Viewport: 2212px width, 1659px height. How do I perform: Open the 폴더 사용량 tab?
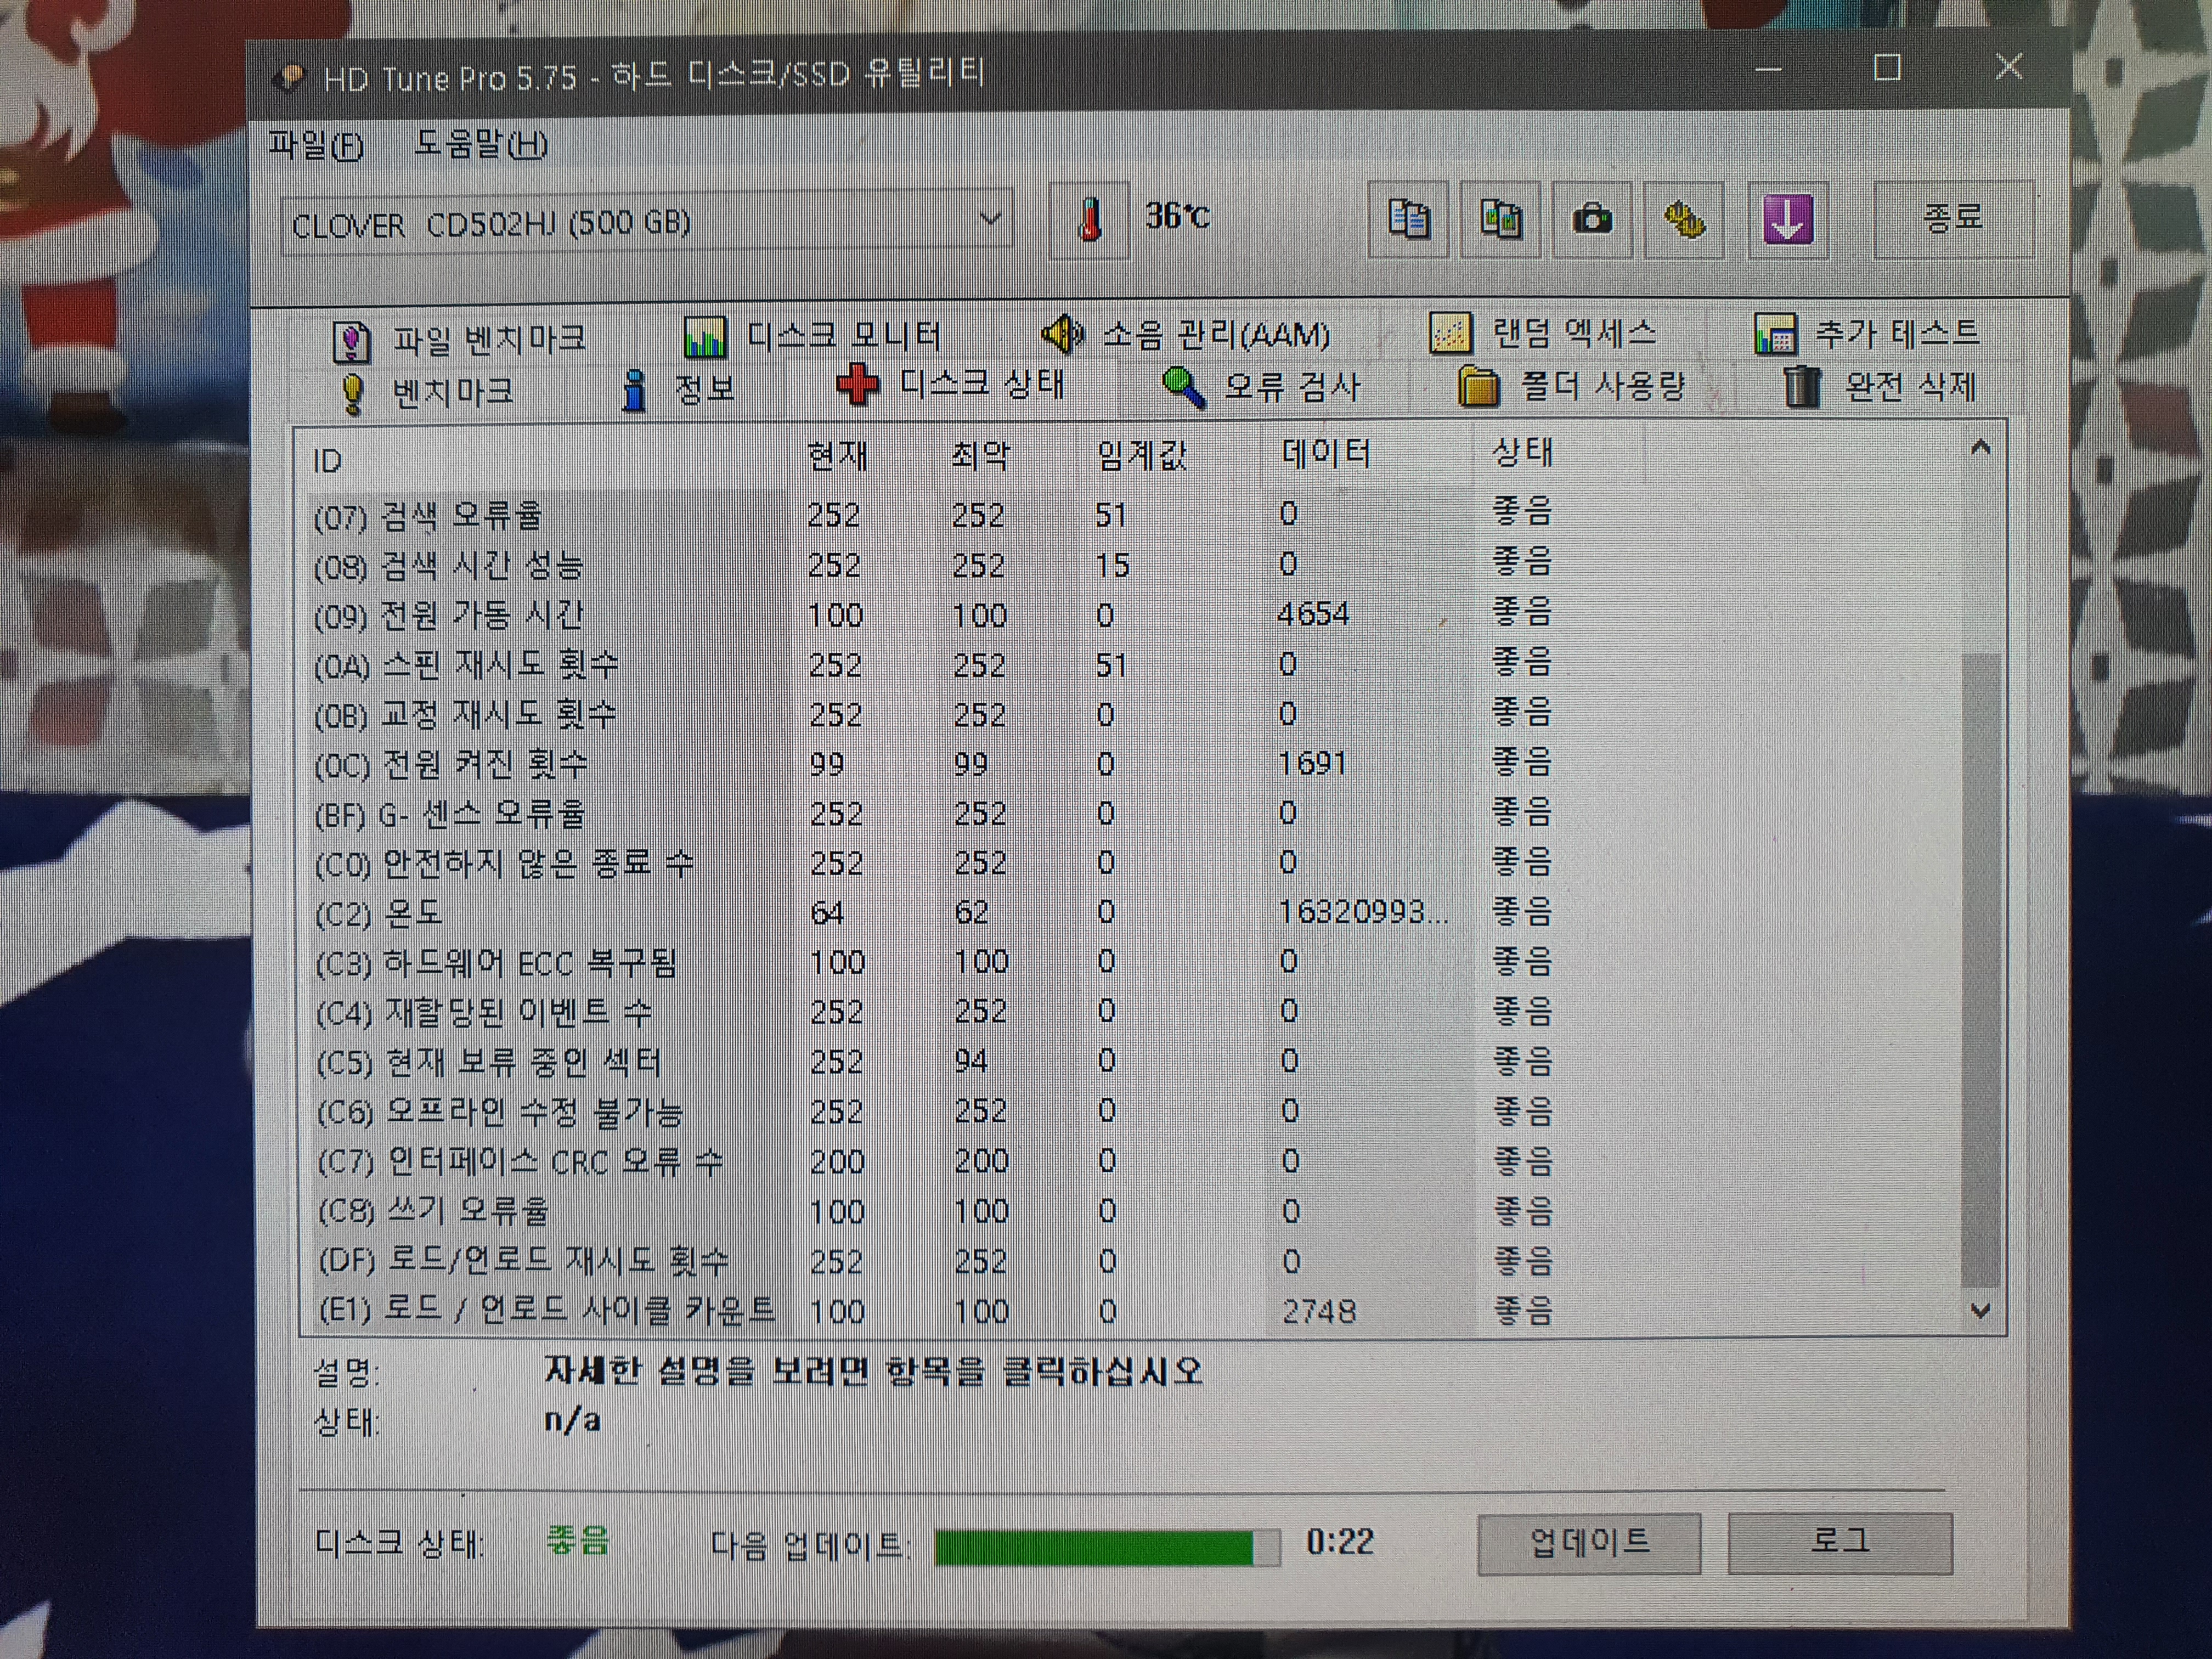pyautogui.click(x=1571, y=386)
